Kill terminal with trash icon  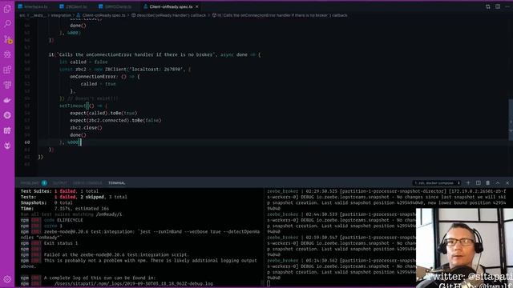click(488, 183)
